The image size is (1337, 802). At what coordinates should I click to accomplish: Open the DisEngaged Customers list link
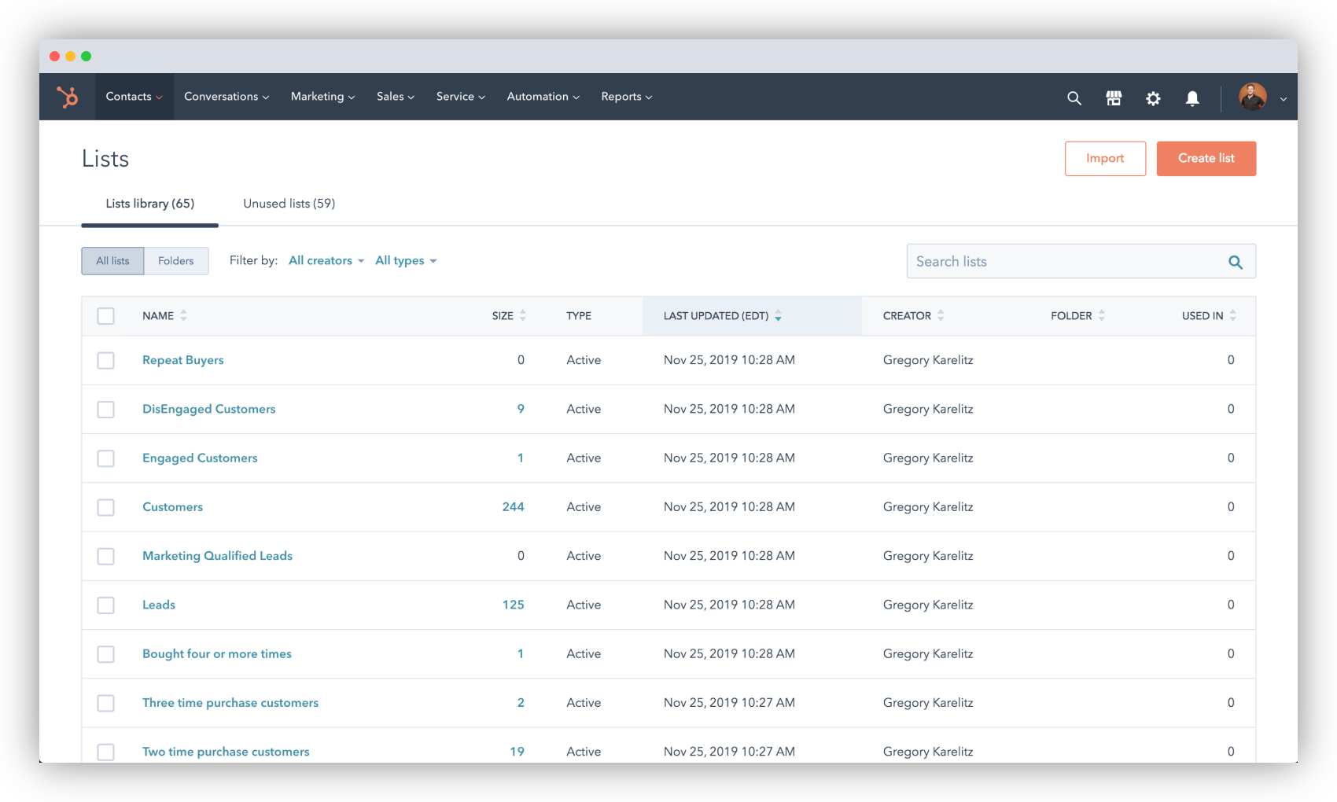[x=209, y=409]
